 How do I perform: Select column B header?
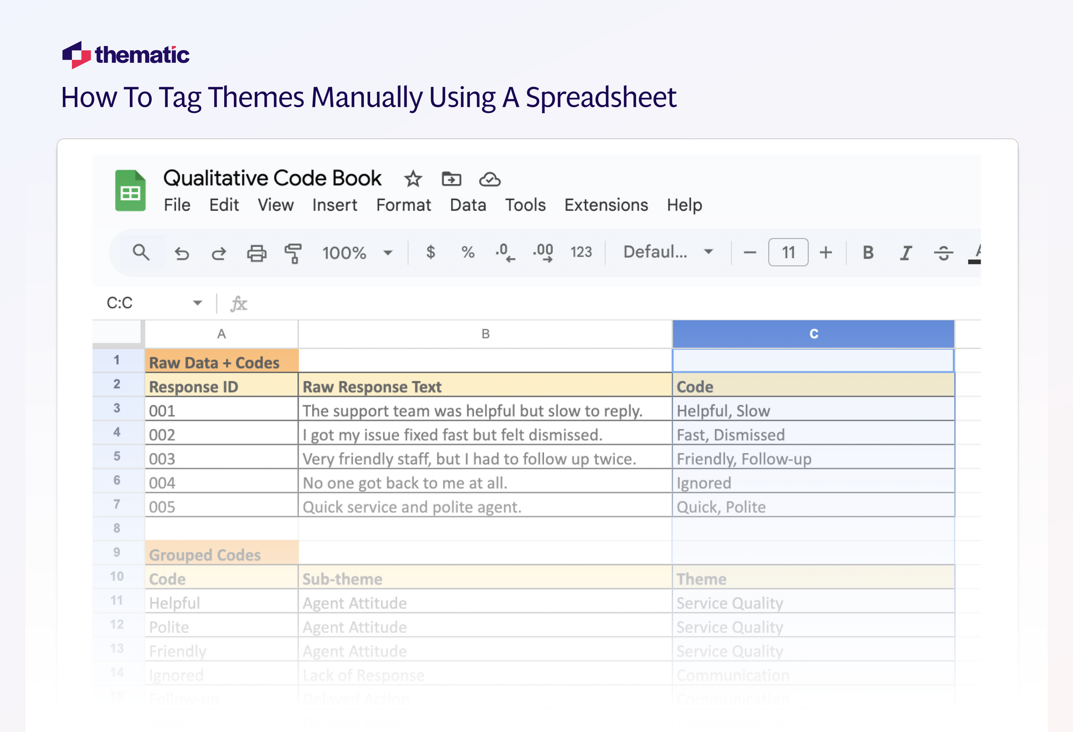(x=486, y=334)
